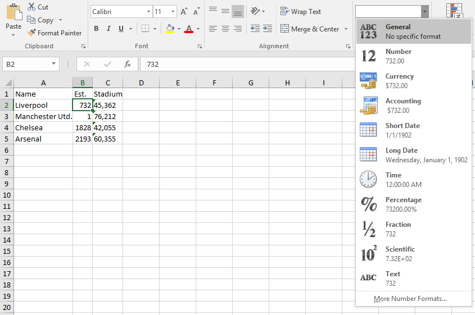Click the Copy icon

[x=31, y=20]
